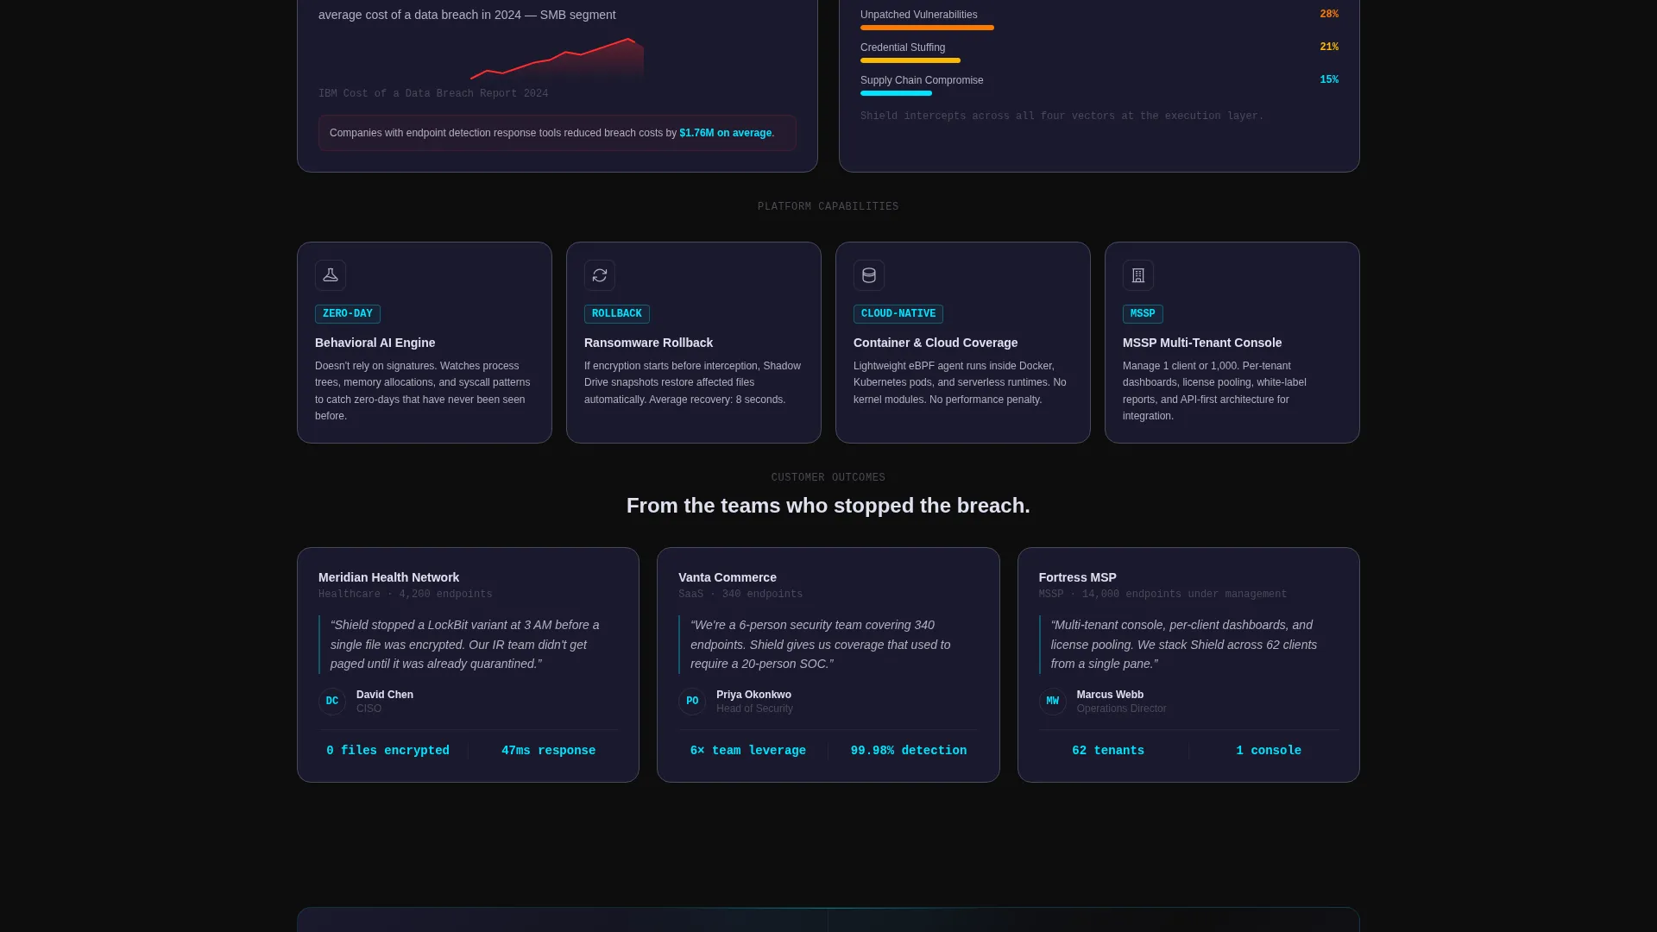Click the database icon on Container & Cloud card
Viewport: 1657px width, 932px height.
[x=869, y=275]
